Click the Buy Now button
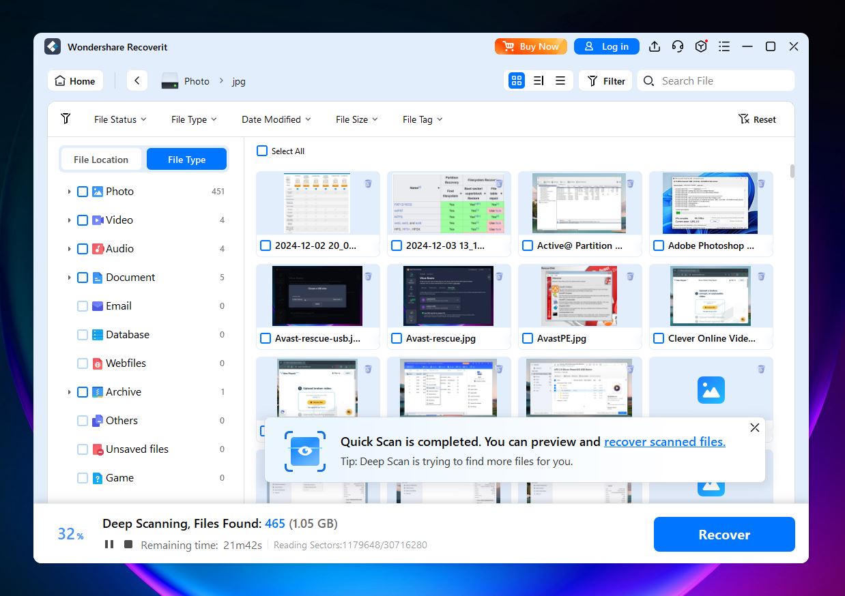Viewport: 845px width, 596px height. 531,46
